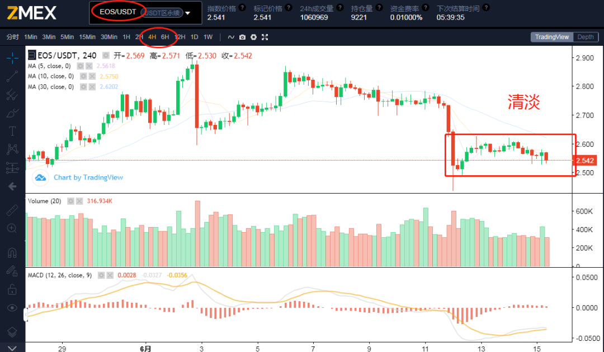Click the 6月 date label on time axis

pyautogui.click(x=145, y=349)
